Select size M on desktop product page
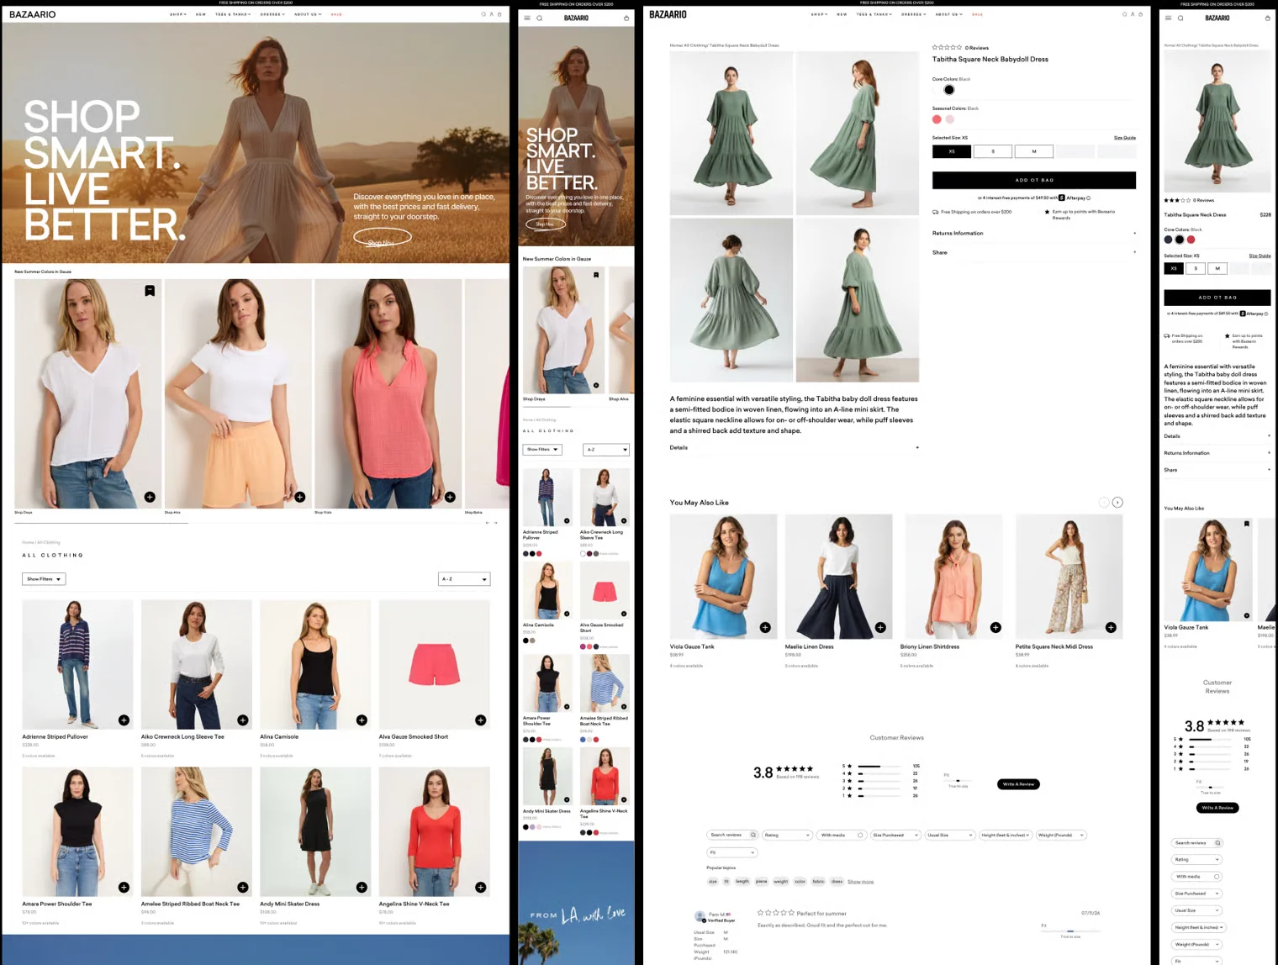Image resolution: width=1278 pixels, height=965 pixels. 1034,151
